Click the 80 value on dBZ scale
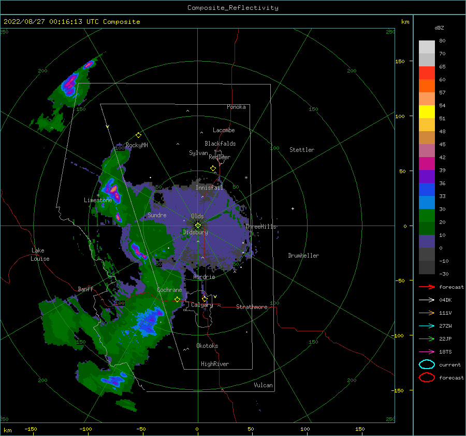 [x=442, y=40]
